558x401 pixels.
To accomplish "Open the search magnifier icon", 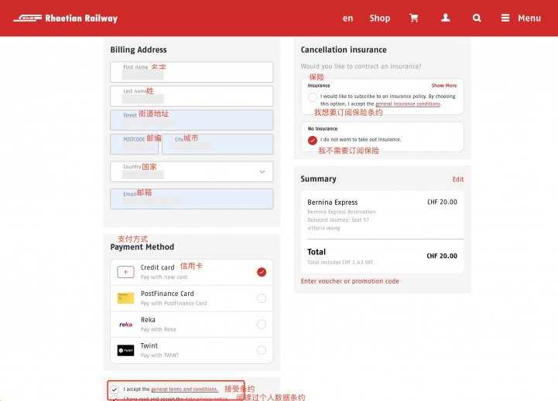I will point(477,18).
